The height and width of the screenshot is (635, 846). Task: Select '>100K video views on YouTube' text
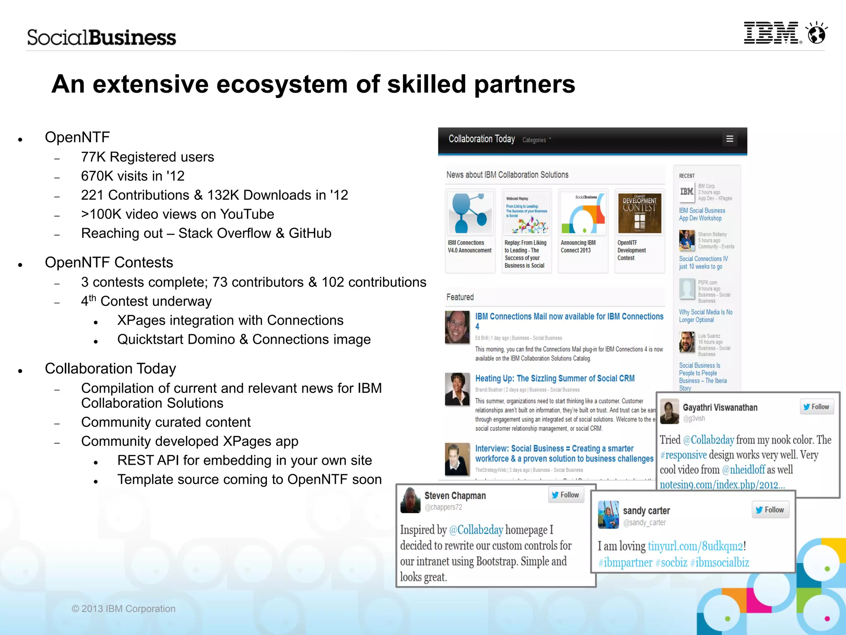[178, 214]
